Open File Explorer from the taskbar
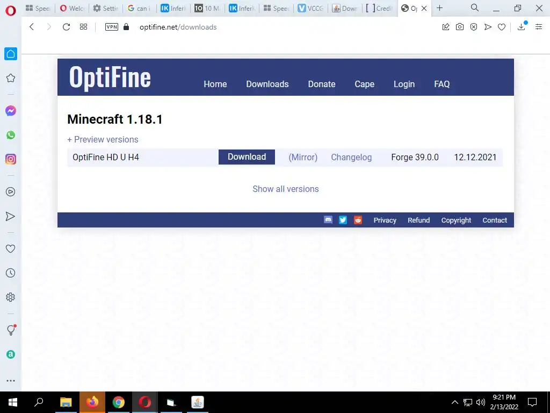The width and height of the screenshot is (550, 413). (x=66, y=402)
